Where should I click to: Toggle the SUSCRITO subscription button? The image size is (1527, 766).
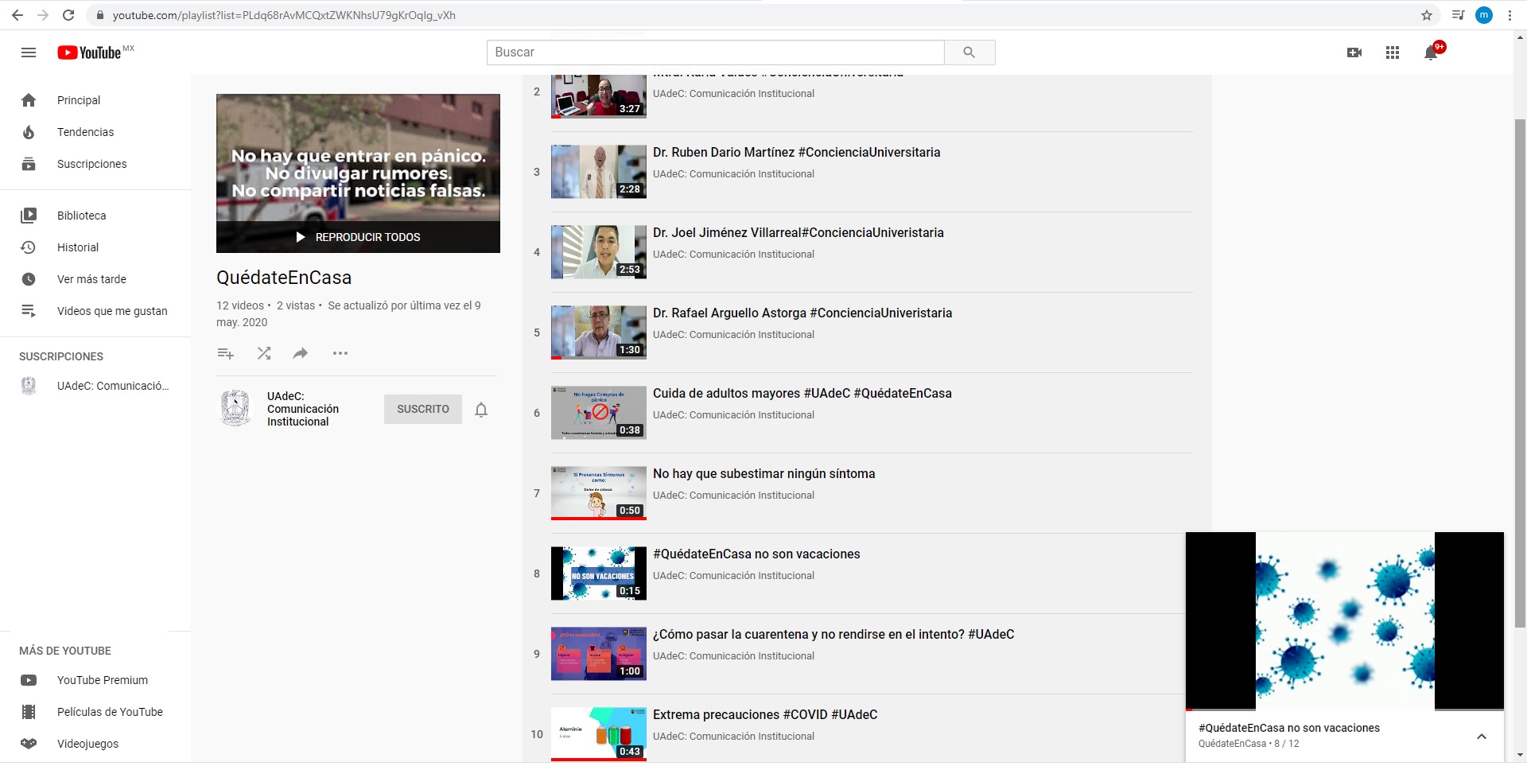coord(422,409)
